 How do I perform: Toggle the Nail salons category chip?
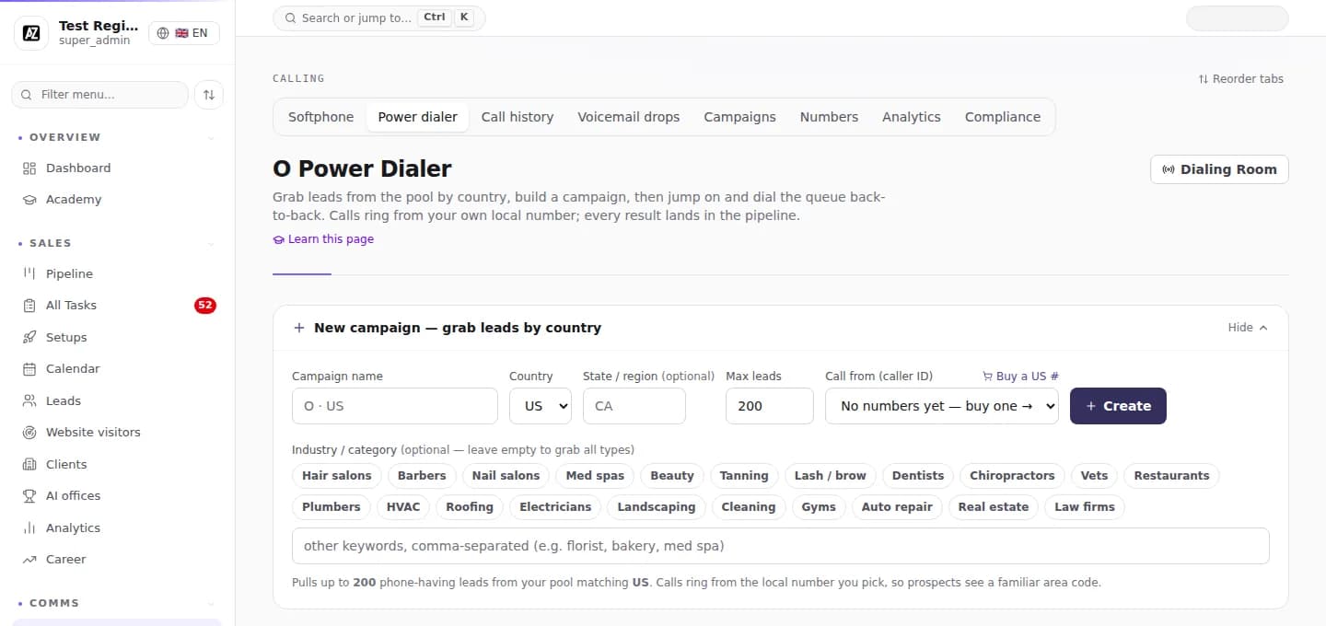point(506,476)
